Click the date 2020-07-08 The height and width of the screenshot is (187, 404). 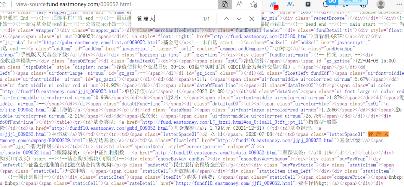[x=259, y=134]
